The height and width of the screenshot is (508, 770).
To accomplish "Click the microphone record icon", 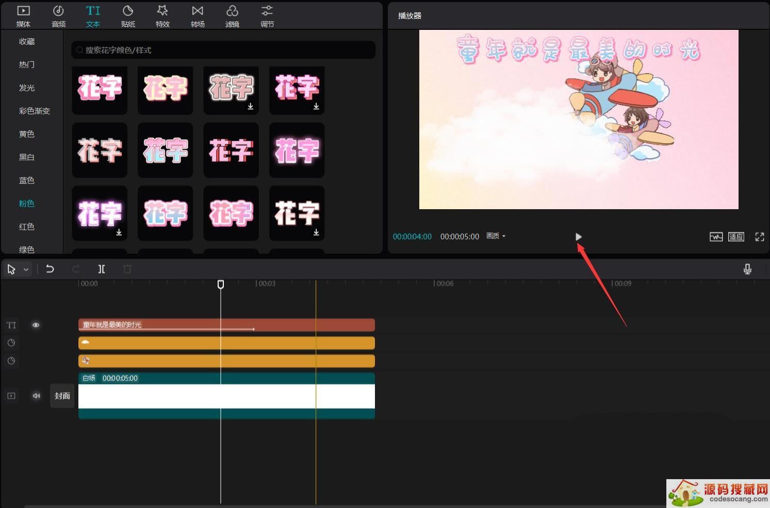I will 747,269.
